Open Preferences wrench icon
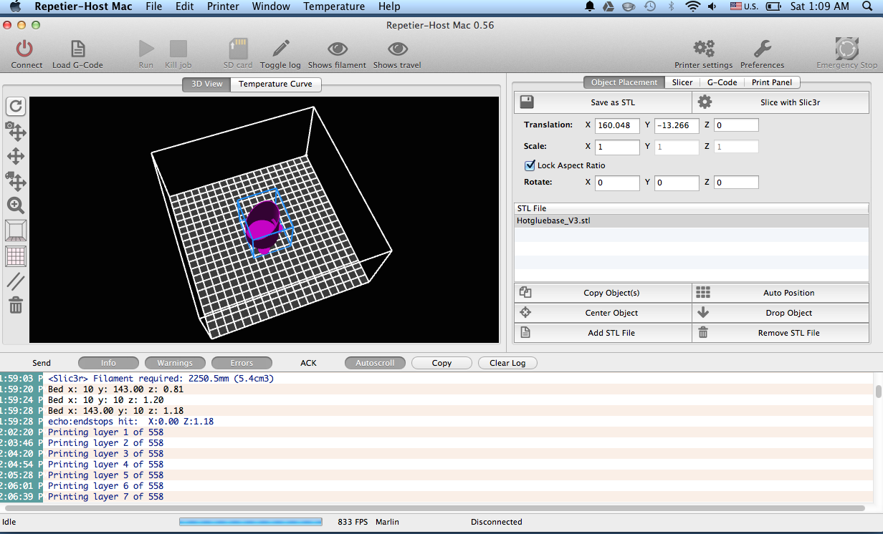This screenshot has width=883, height=534. 762,49
